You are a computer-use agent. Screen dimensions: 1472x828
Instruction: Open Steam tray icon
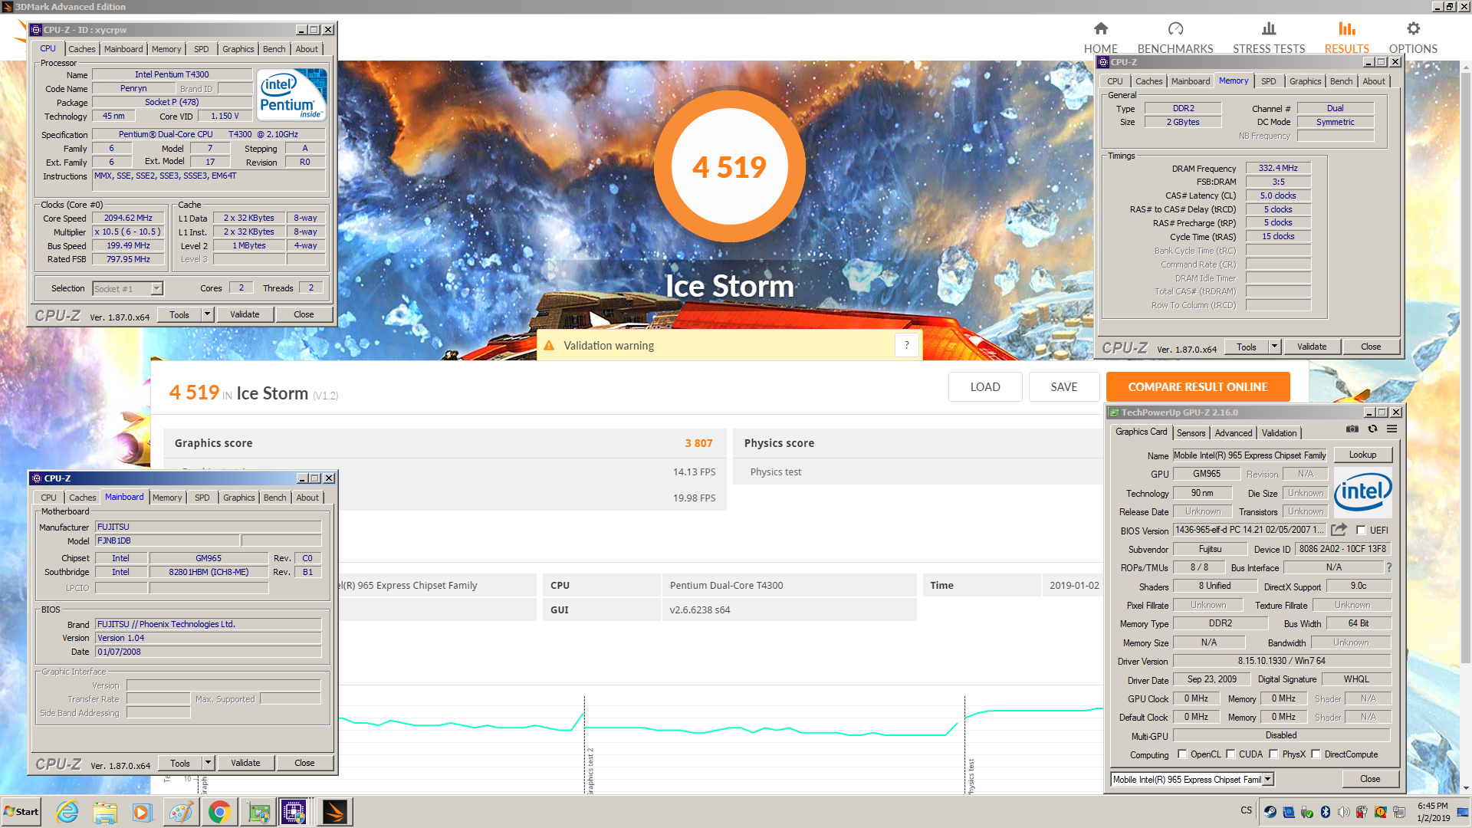[1270, 812]
